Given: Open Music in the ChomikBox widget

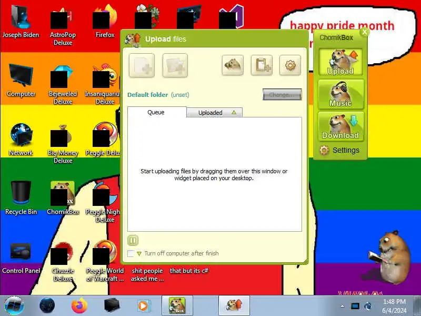Looking at the screenshot, I should coord(340,94).
